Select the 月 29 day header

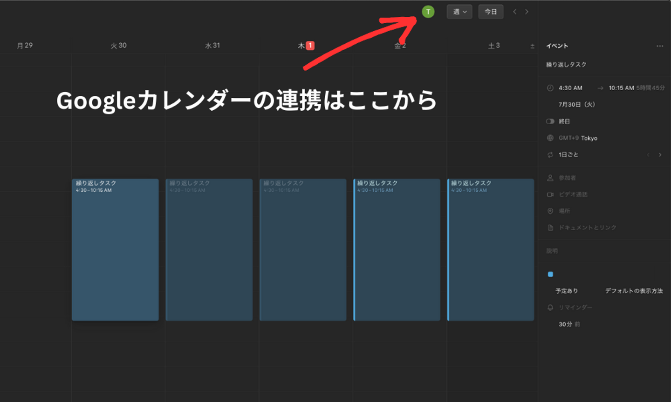[25, 46]
